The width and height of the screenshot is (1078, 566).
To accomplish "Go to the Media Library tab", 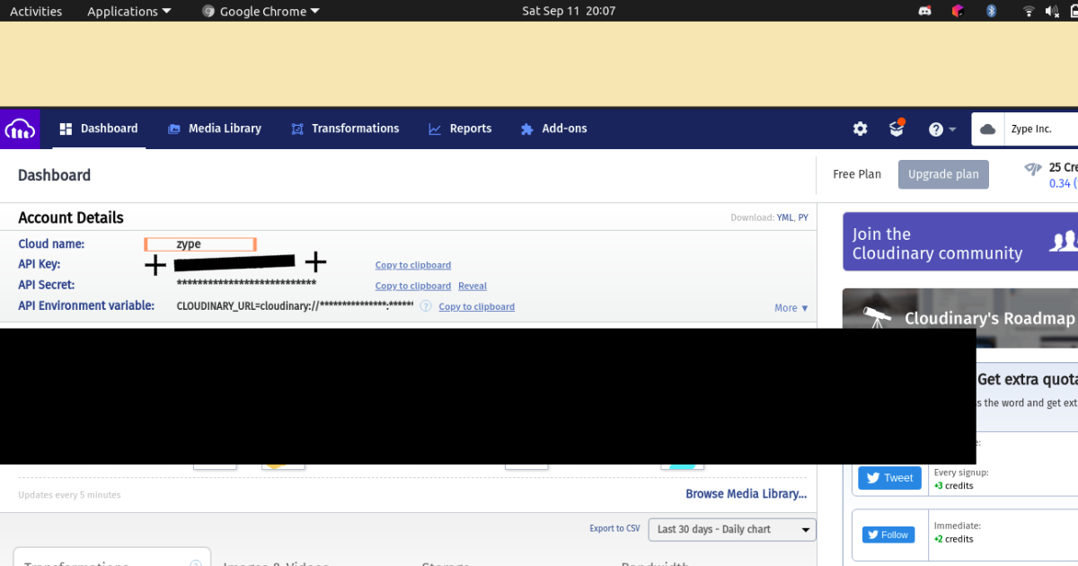I will click(214, 128).
